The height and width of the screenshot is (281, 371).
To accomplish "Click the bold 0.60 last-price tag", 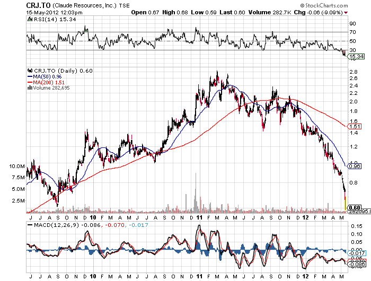I will (x=355, y=208).
